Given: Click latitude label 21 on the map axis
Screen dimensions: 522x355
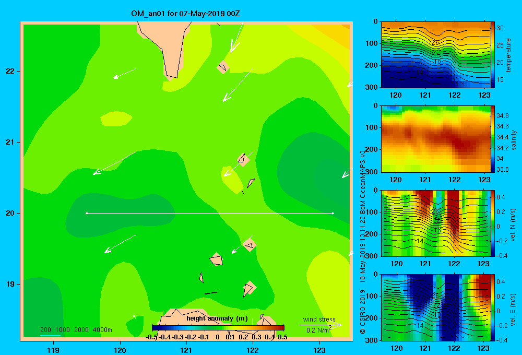Looking at the screenshot, I should [x=10, y=142].
